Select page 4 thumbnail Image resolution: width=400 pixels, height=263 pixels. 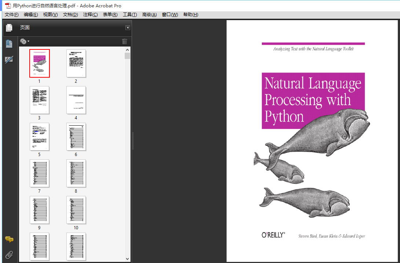coord(76,100)
